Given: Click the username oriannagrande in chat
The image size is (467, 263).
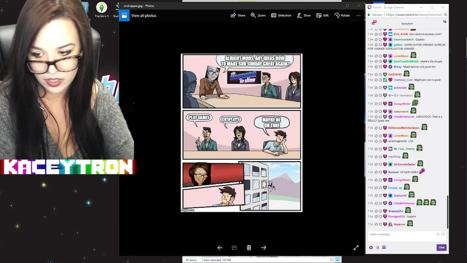Looking at the screenshot, I should 397,141.
